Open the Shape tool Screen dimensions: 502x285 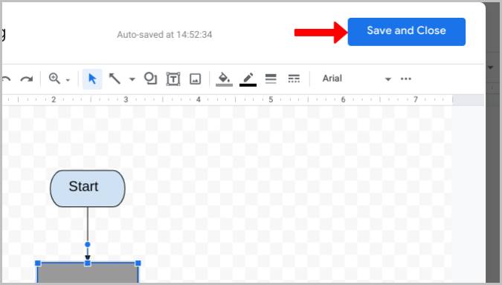[x=150, y=79]
